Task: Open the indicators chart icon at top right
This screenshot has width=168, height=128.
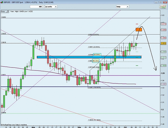Action: coord(163,7)
